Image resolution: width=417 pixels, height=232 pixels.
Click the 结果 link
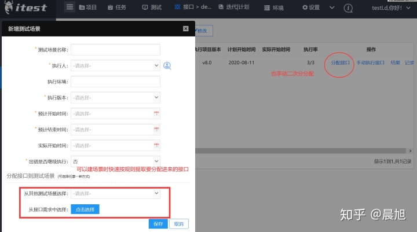(x=395, y=62)
